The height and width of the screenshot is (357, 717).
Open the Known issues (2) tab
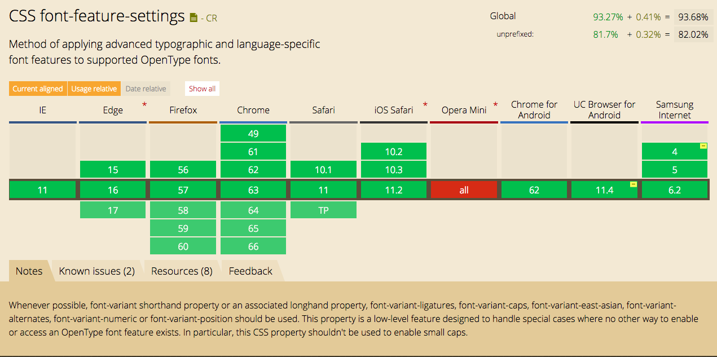pyautogui.click(x=96, y=271)
